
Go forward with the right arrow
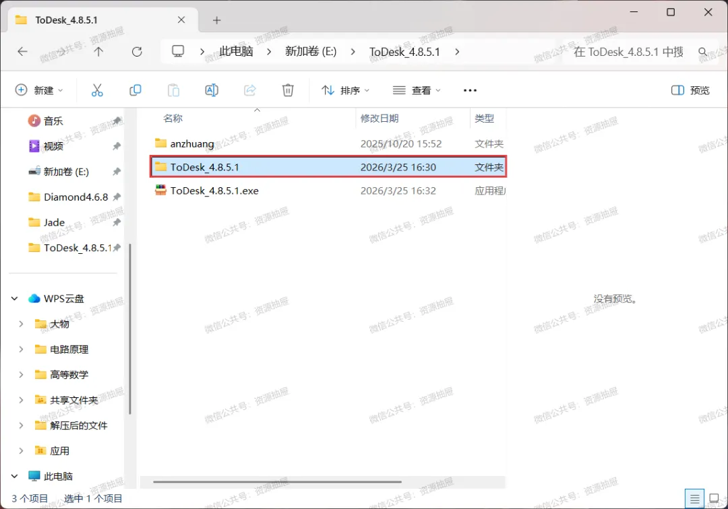pos(61,51)
